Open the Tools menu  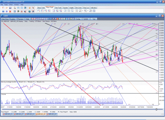pos(6,5)
